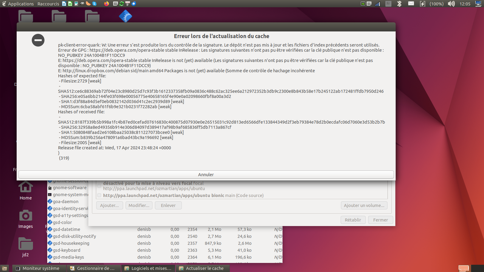Open the first folder icon on the desktop

tap(26, 16)
